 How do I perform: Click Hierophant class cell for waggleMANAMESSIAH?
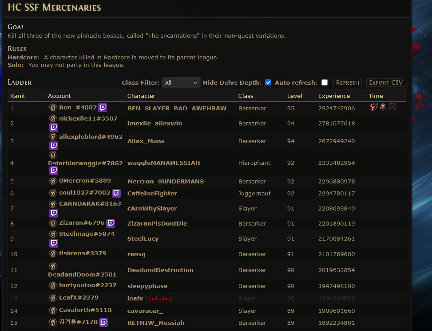click(x=254, y=163)
